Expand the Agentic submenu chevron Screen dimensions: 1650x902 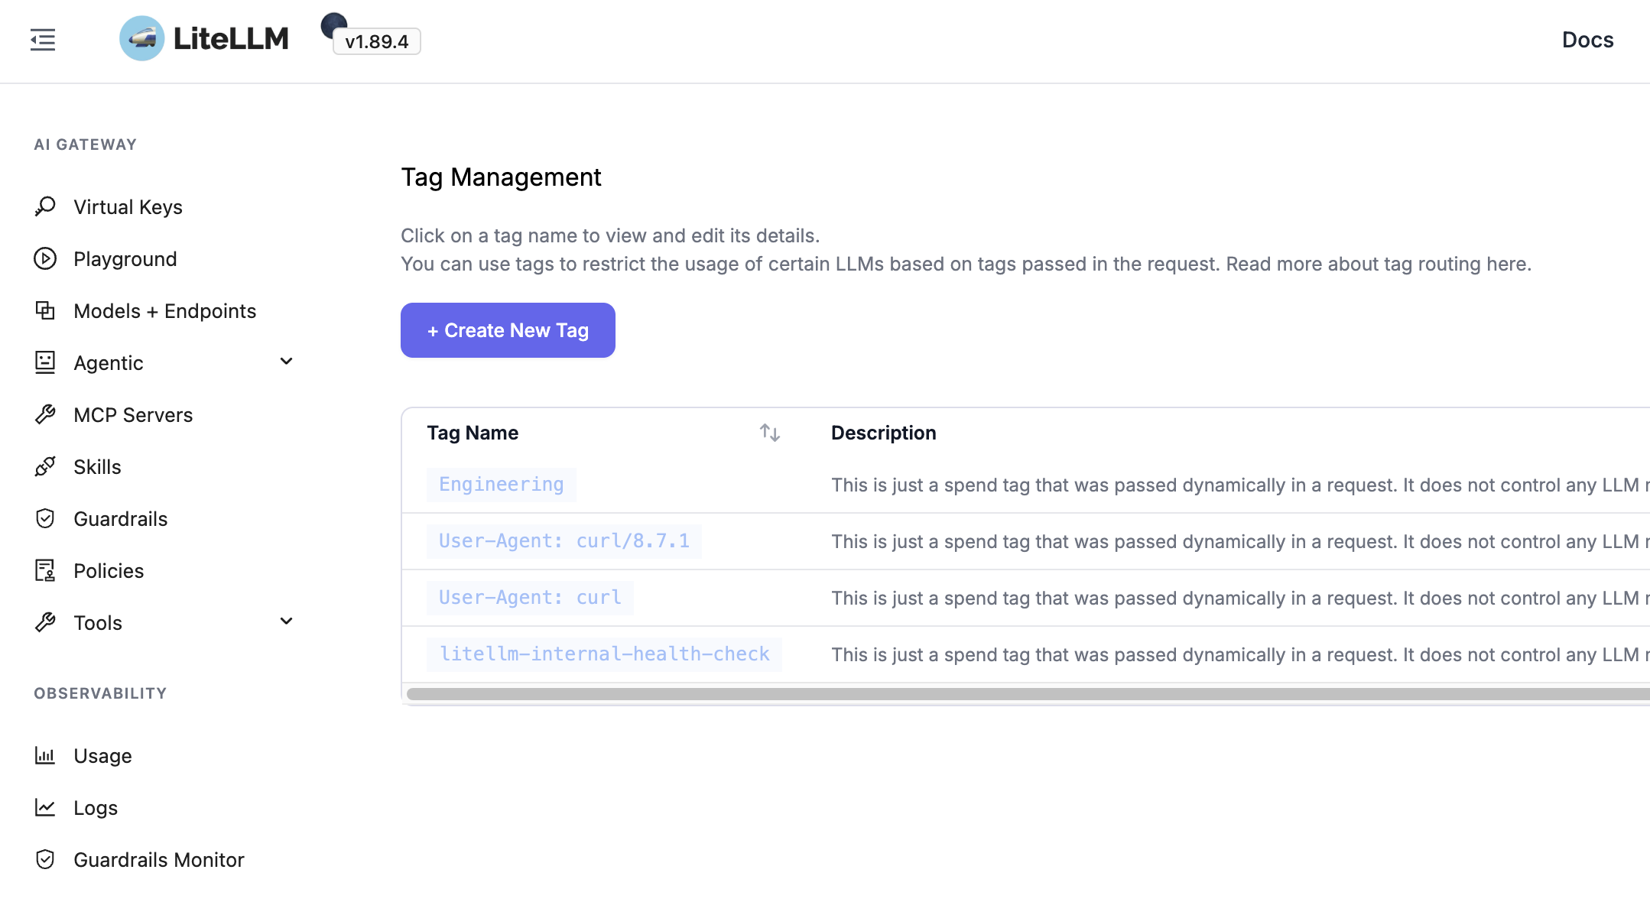click(287, 362)
